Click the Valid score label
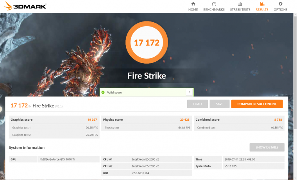Image resolution: width=297 pixels, height=180 pixels. [114, 93]
